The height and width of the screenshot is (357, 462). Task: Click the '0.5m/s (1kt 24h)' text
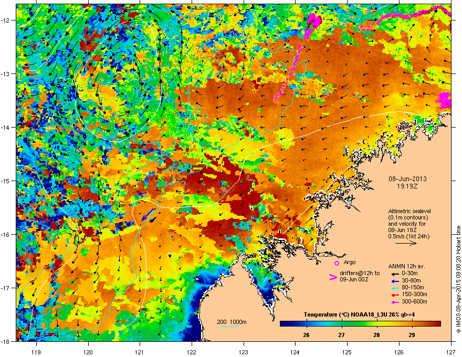coord(408,236)
